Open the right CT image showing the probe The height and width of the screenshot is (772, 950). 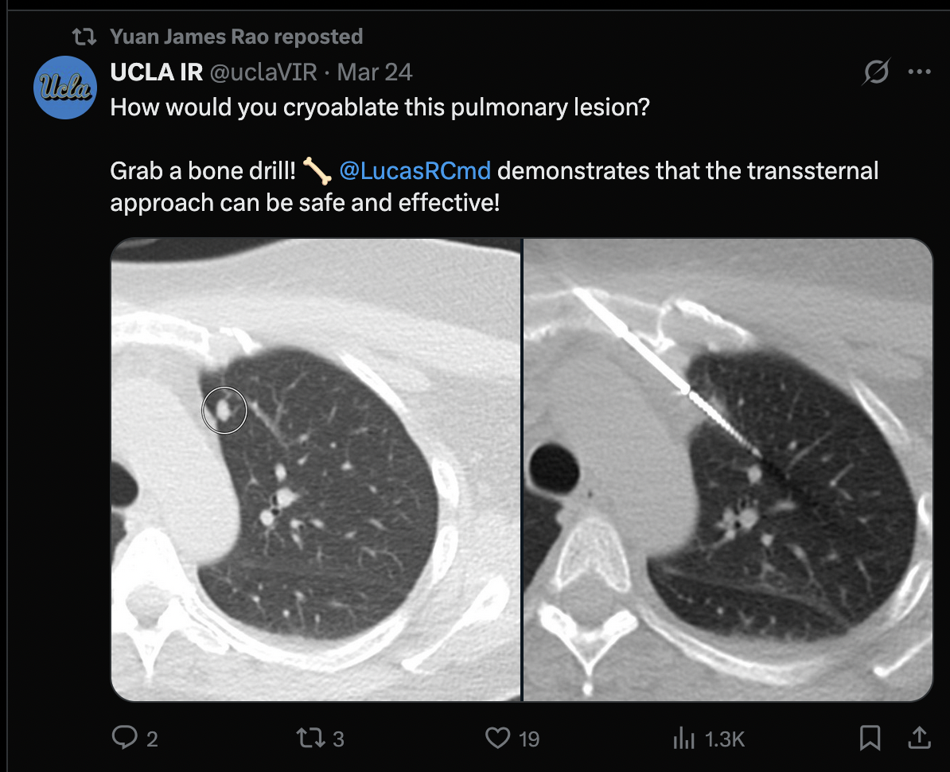[x=727, y=470]
